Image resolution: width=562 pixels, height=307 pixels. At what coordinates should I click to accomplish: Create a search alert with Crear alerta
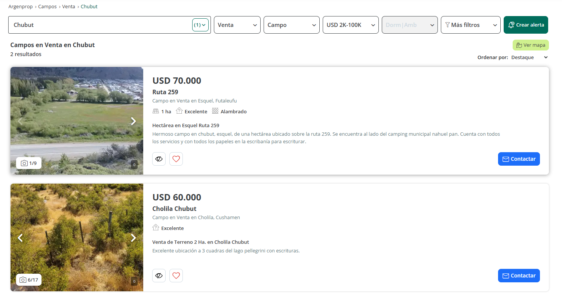[x=526, y=25]
